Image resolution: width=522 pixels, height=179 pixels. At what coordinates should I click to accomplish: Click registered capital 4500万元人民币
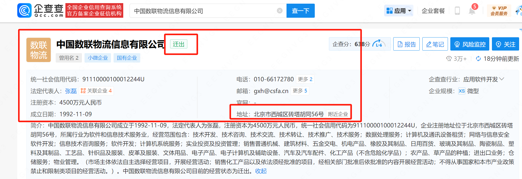[x=80, y=102]
